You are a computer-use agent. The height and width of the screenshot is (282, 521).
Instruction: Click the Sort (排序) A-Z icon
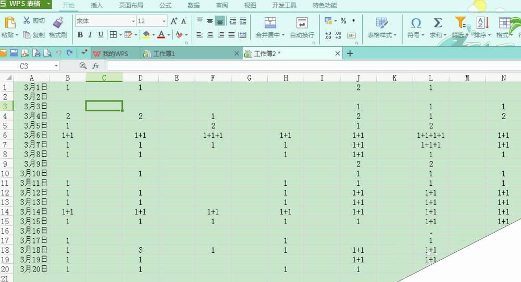(482, 22)
